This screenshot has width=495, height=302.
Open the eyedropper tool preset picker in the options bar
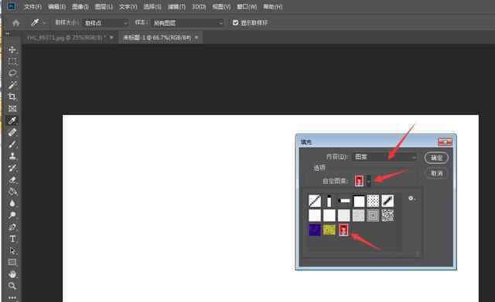click(x=39, y=22)
